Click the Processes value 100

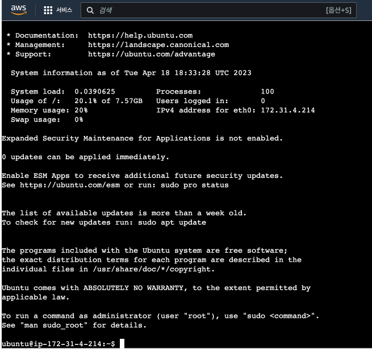click(x=267, y=92)
